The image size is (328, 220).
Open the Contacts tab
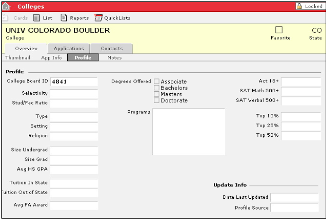111,48
